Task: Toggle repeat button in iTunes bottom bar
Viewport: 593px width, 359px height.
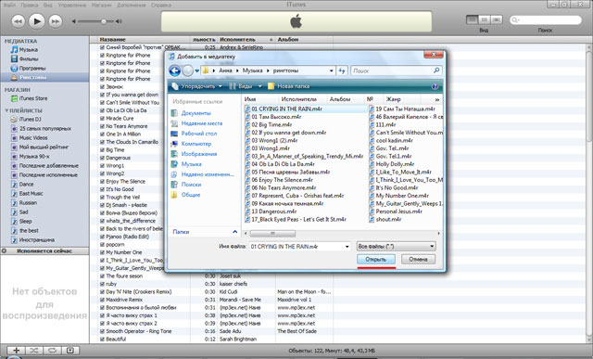Action: pyautogui.click(x=52, y=351)
